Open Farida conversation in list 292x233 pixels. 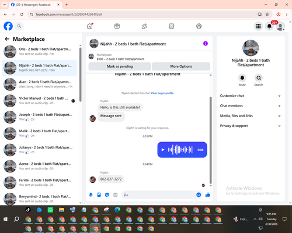coord(39,182)
